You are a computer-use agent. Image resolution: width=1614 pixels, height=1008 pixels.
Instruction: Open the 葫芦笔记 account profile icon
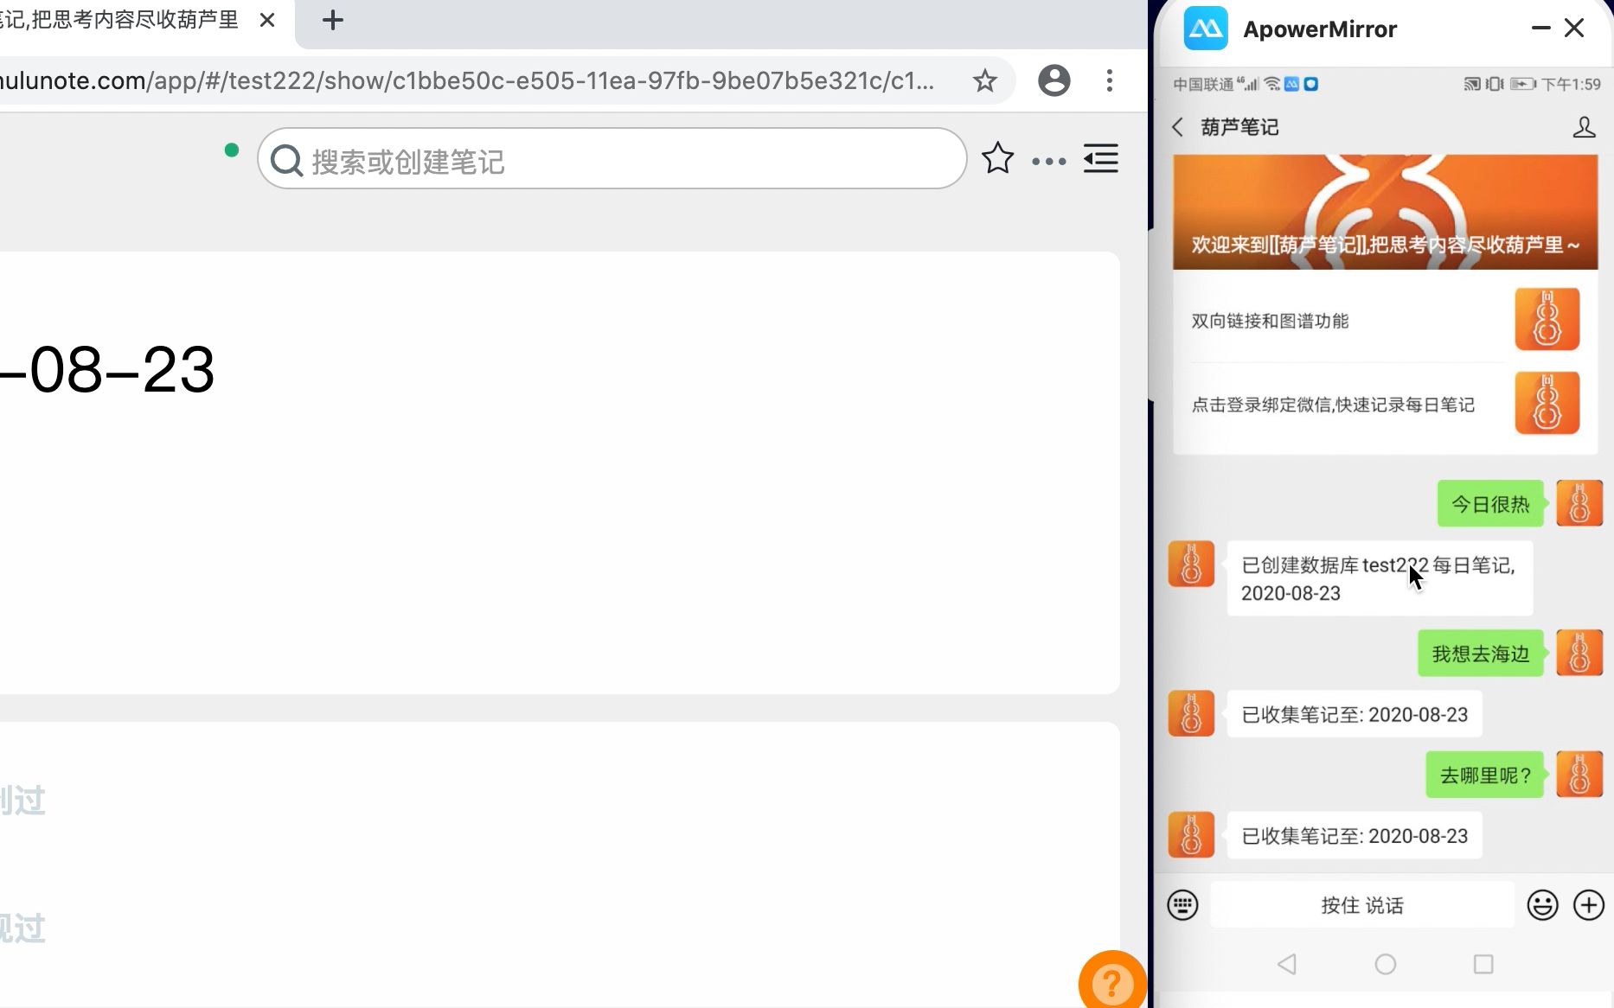pos(1584,127)
